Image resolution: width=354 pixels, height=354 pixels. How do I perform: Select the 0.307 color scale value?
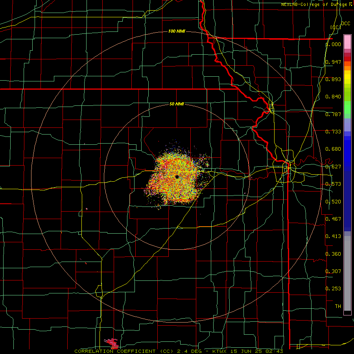(333, 271)
